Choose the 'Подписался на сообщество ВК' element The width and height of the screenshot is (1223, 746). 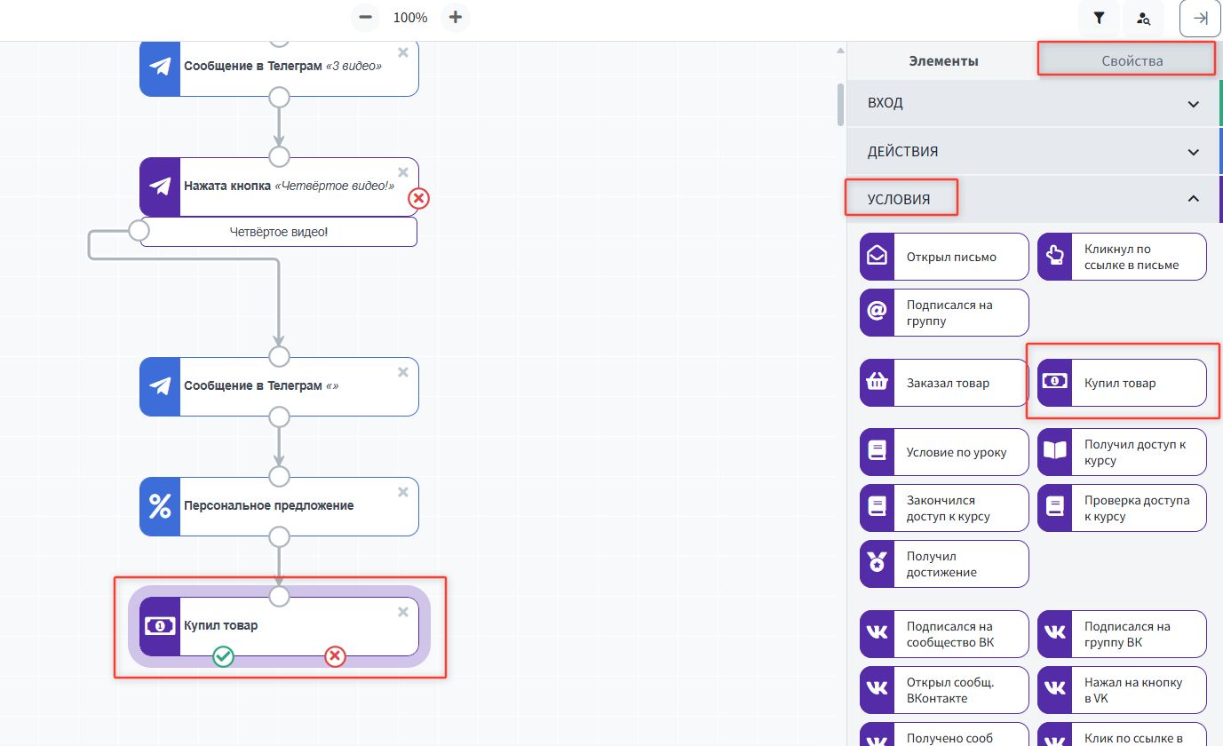[943, 634]
